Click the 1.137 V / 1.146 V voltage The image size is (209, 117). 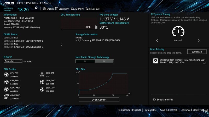tap(114, 19)
